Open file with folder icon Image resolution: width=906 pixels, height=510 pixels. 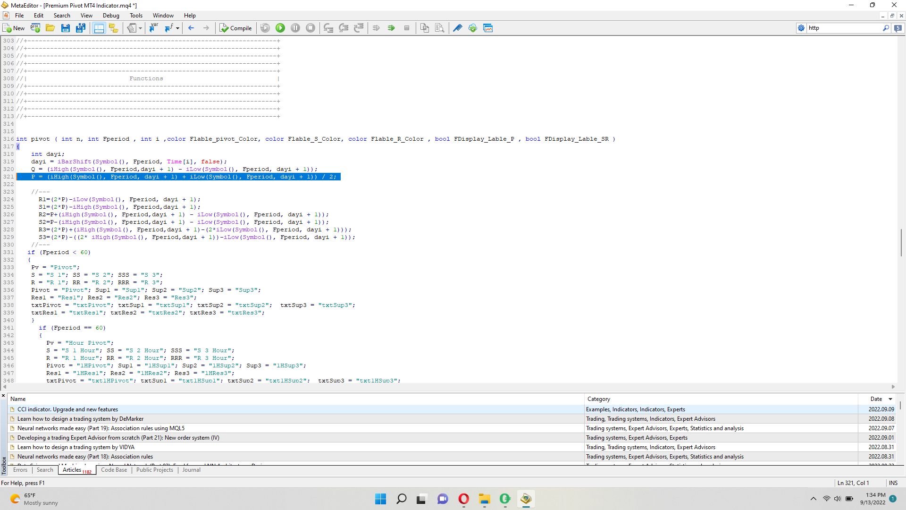[50, 28]
